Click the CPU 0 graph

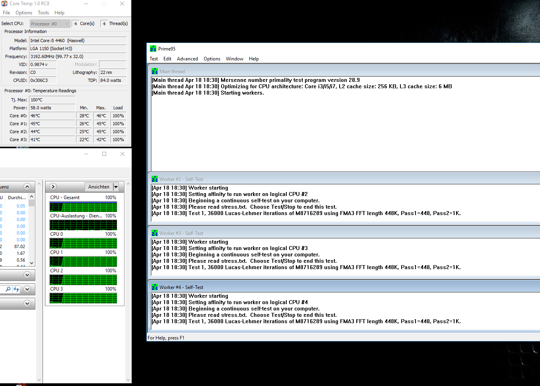[x=83, y=243]
